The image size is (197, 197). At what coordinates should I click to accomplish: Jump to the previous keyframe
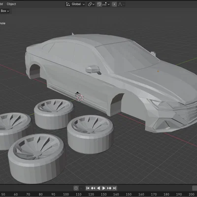click(93, 188)
